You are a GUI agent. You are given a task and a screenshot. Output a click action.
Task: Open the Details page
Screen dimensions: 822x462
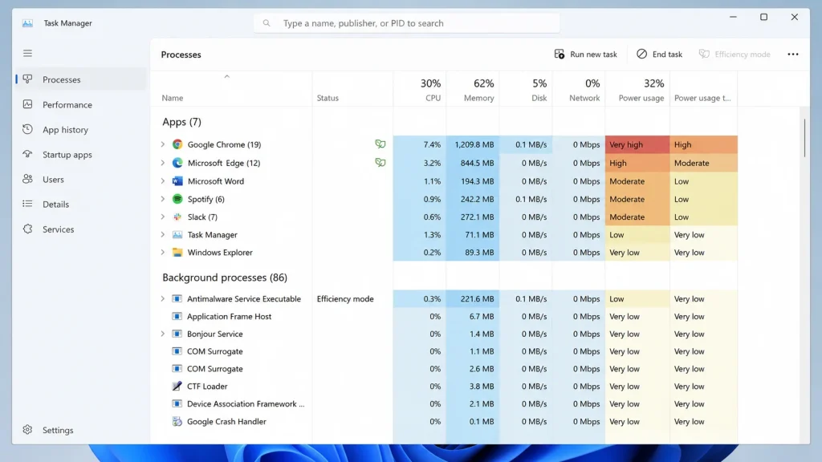point(81,204)
